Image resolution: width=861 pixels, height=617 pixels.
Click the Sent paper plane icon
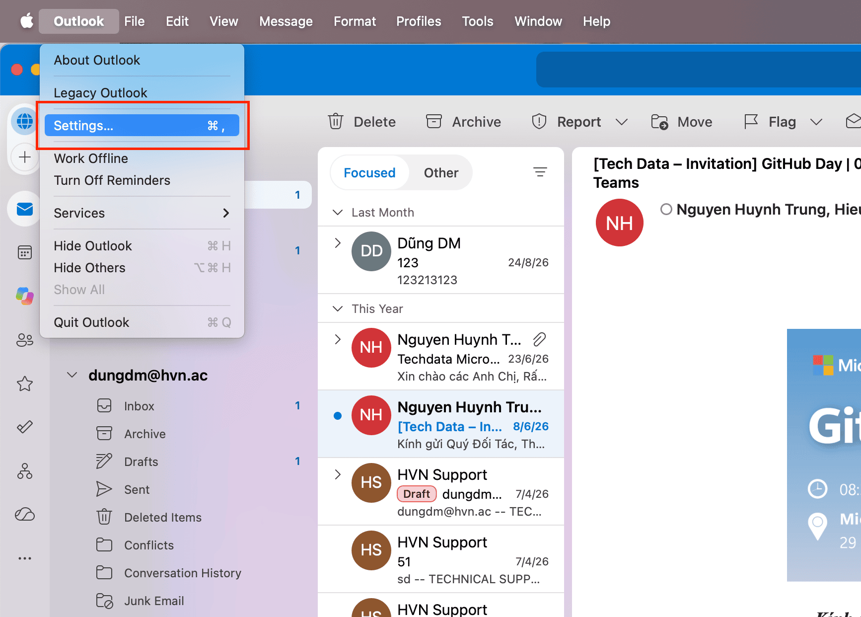104,489
